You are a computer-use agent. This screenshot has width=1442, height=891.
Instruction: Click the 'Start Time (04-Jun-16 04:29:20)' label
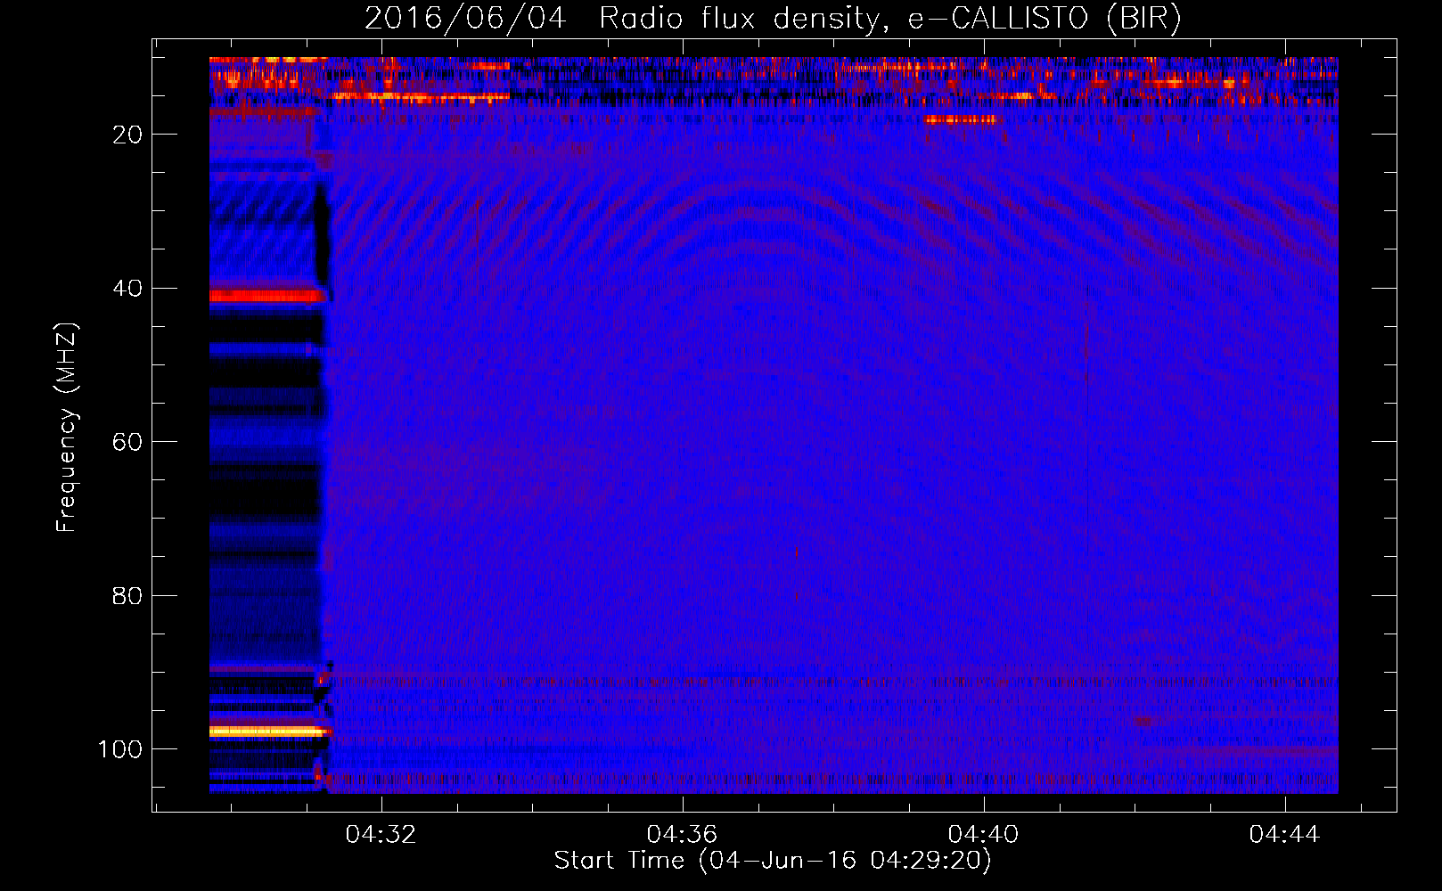click(773, 861)
